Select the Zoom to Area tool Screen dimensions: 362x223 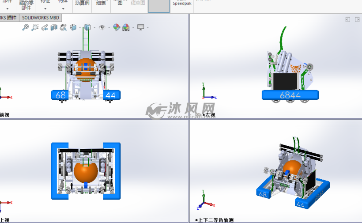[35, 27]
